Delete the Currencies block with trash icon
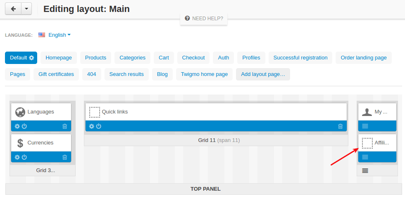Viewport: 405px width, 201px height. [x=64, y=157]
